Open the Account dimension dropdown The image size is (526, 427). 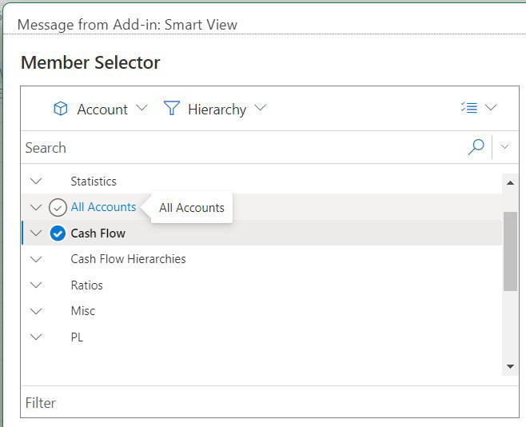coord(142,109)
